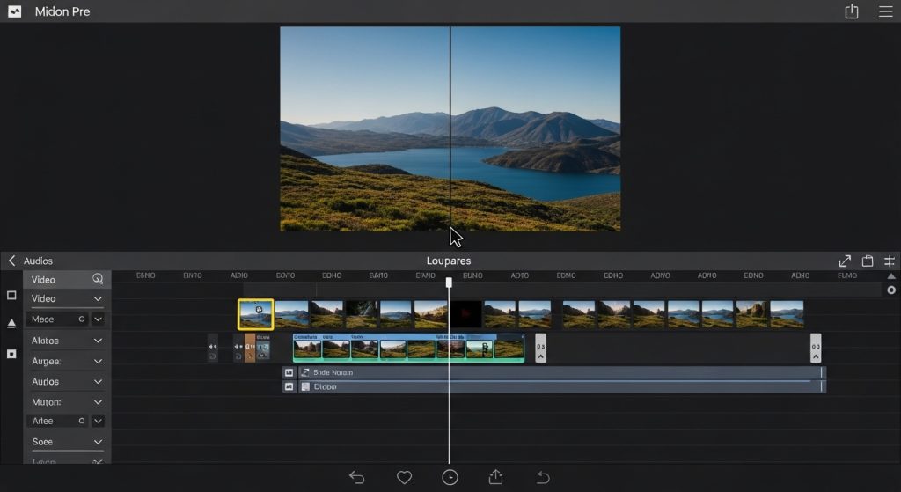Click the up triangle at the ruler's right end

pyautogui.click(x=891, y=276)
